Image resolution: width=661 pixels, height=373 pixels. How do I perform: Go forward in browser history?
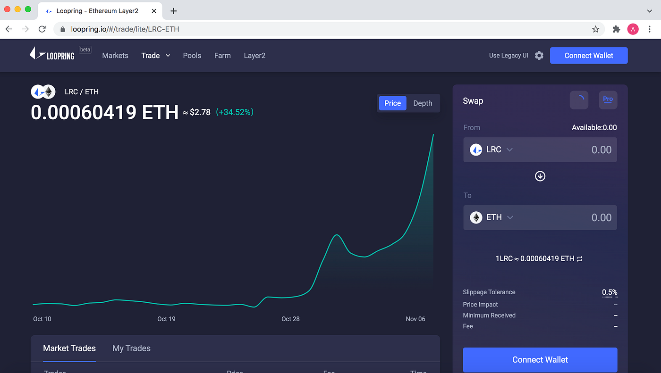click(25, 29)
